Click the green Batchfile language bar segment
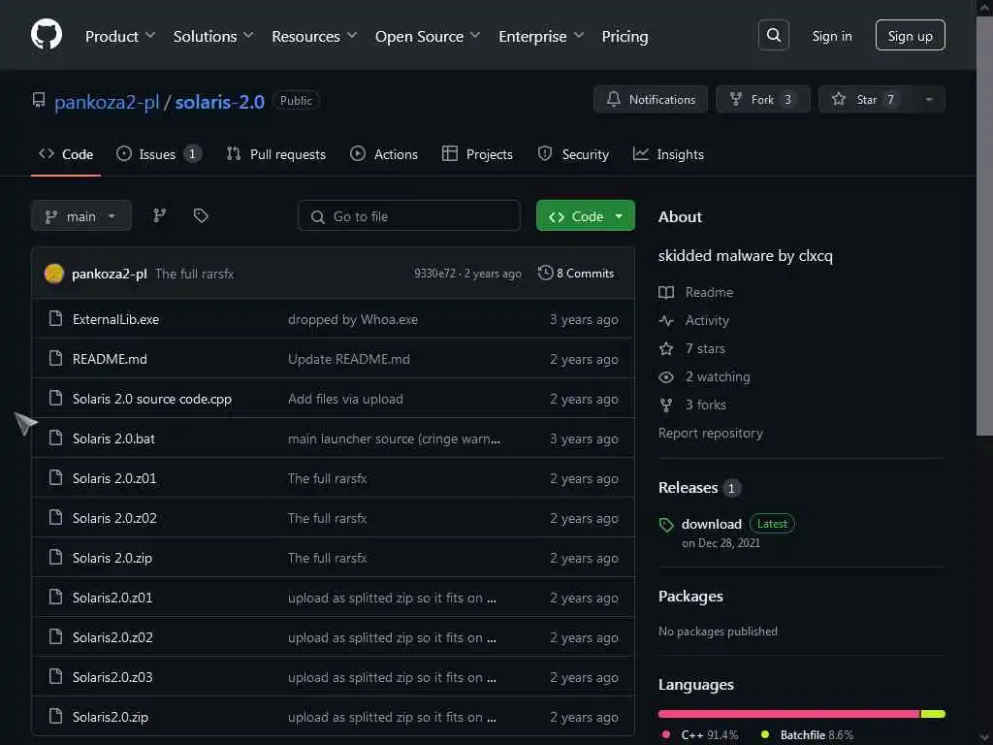Image resolution: width=993 pixels, height=745 pixels. (x=933, y=714)
